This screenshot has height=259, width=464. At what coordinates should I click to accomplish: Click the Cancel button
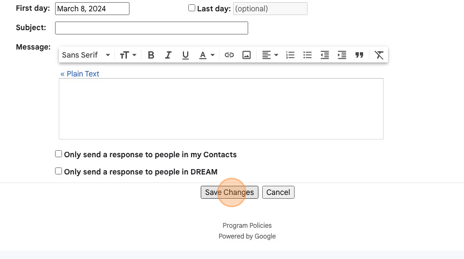click(x=278, y=192)
